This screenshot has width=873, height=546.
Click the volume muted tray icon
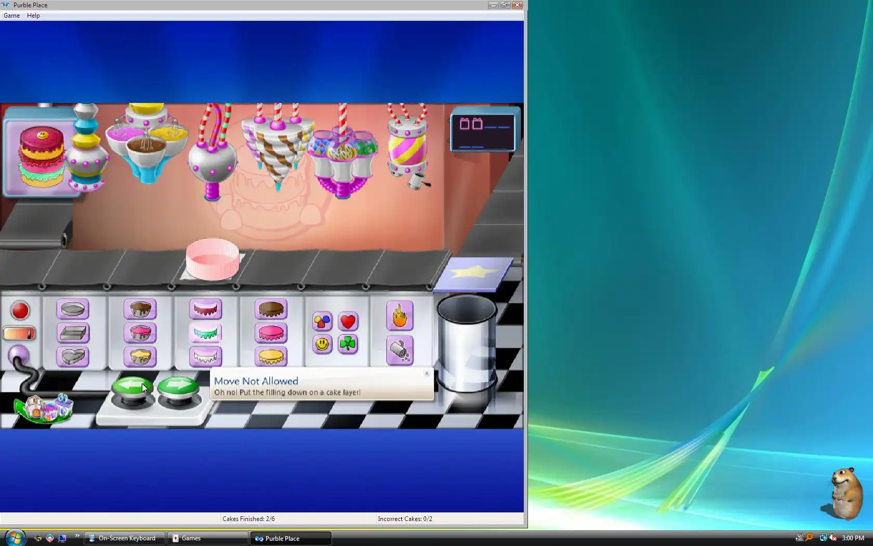click(x=833, y=538)
